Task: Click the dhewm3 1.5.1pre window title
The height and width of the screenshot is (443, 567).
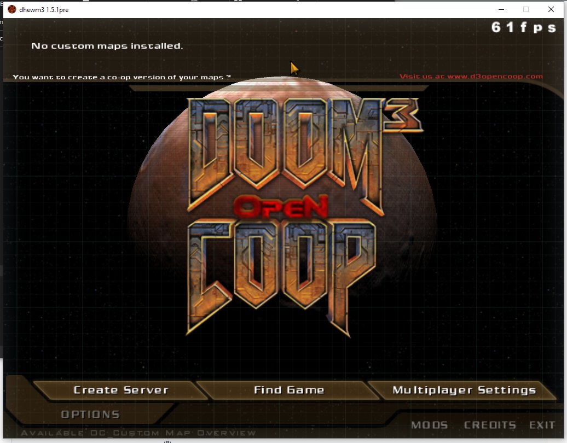Action: 44,10
